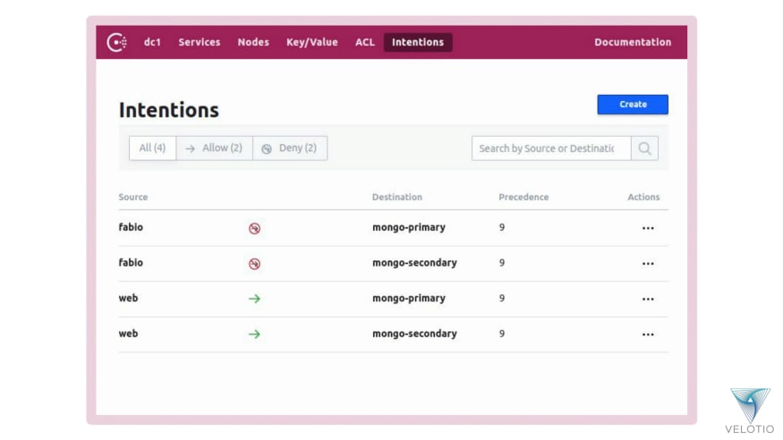Click the Source column header
Image resolution: width=783 pixels, height=440 pixels.
tap(133, 197)
